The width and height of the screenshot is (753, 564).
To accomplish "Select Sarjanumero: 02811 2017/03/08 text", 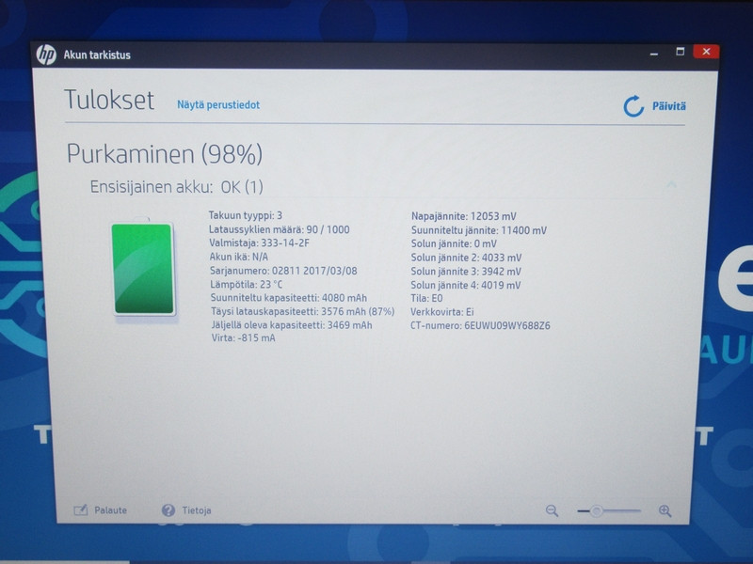I will [283, 271].
